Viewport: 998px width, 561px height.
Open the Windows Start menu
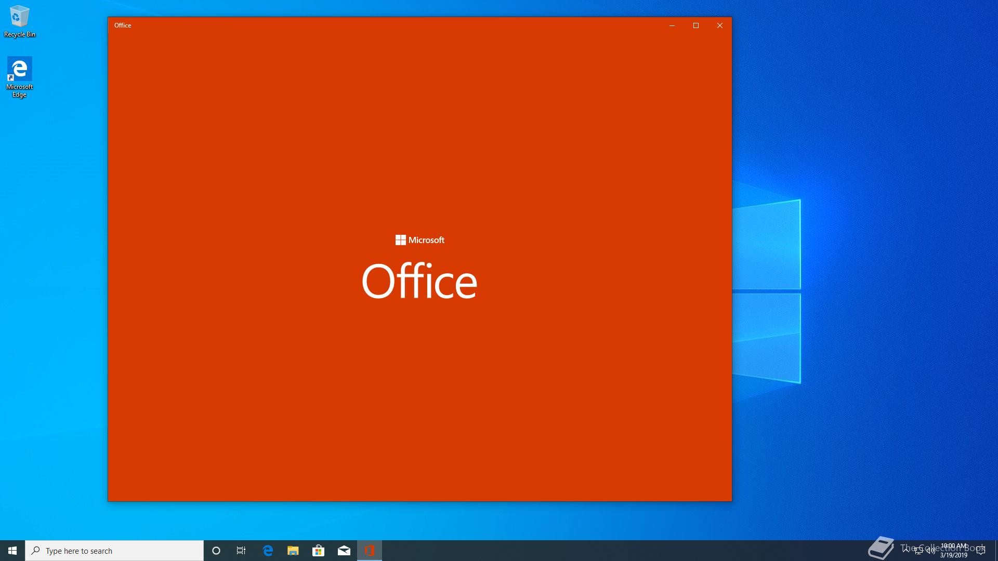(x=12, y=551)
